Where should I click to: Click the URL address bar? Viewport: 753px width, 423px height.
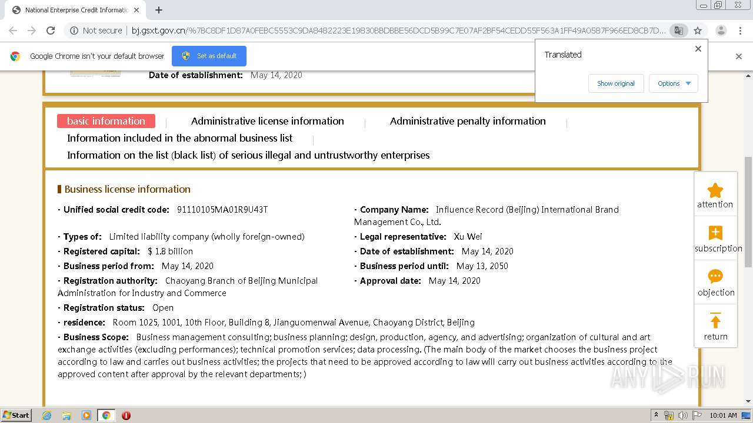tap(398, 31)
